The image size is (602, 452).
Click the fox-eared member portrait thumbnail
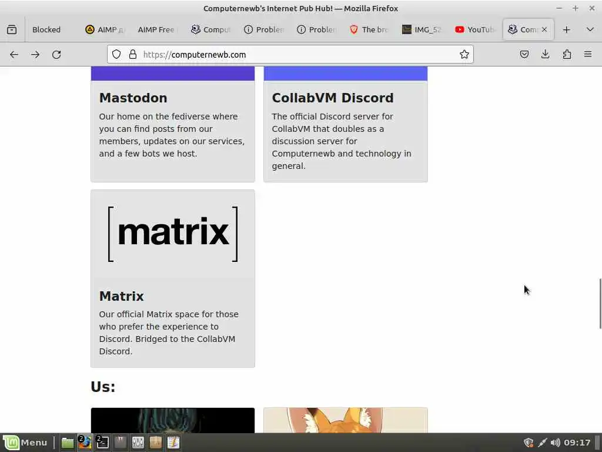(346, 420)
